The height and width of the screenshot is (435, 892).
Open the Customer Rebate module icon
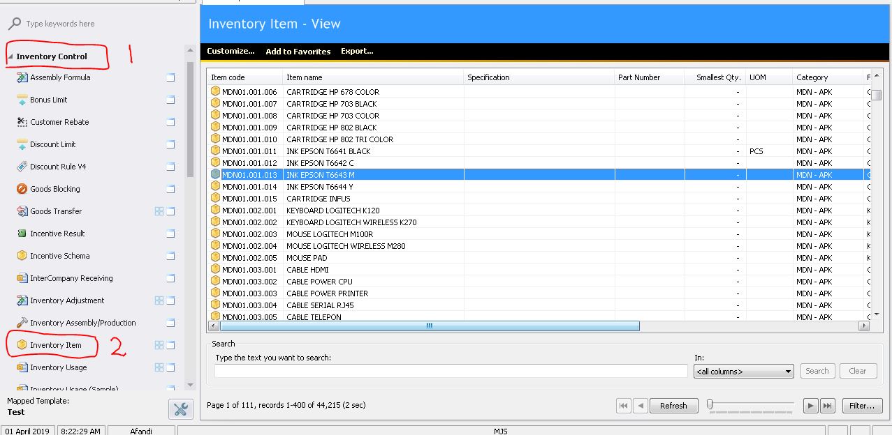coord(22,122)
